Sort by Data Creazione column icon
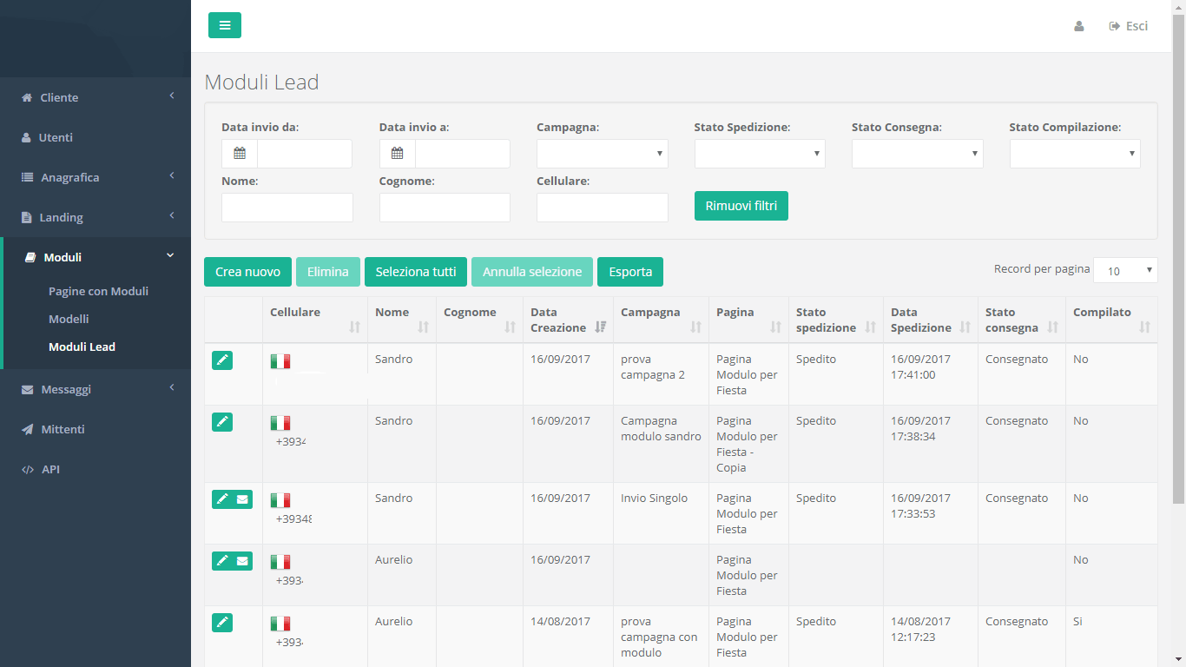This screenshot has height=667, width=1186. point(601,327)
